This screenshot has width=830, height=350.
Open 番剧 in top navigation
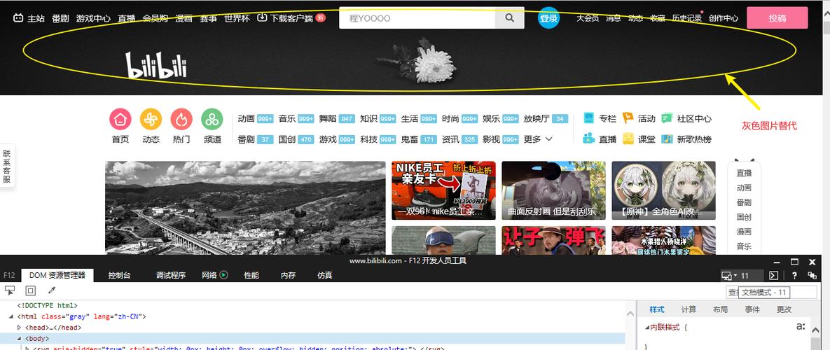(x=60, y=18)
